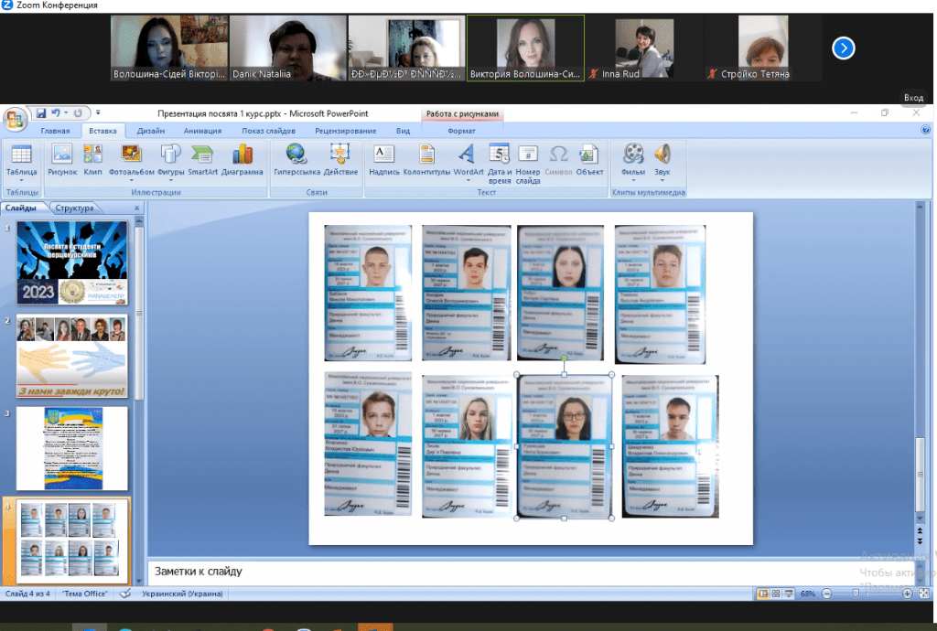This screenshot has height=631, width=937.
Task: Switch to the Структура outline tab
Action: tap(74, 208)
